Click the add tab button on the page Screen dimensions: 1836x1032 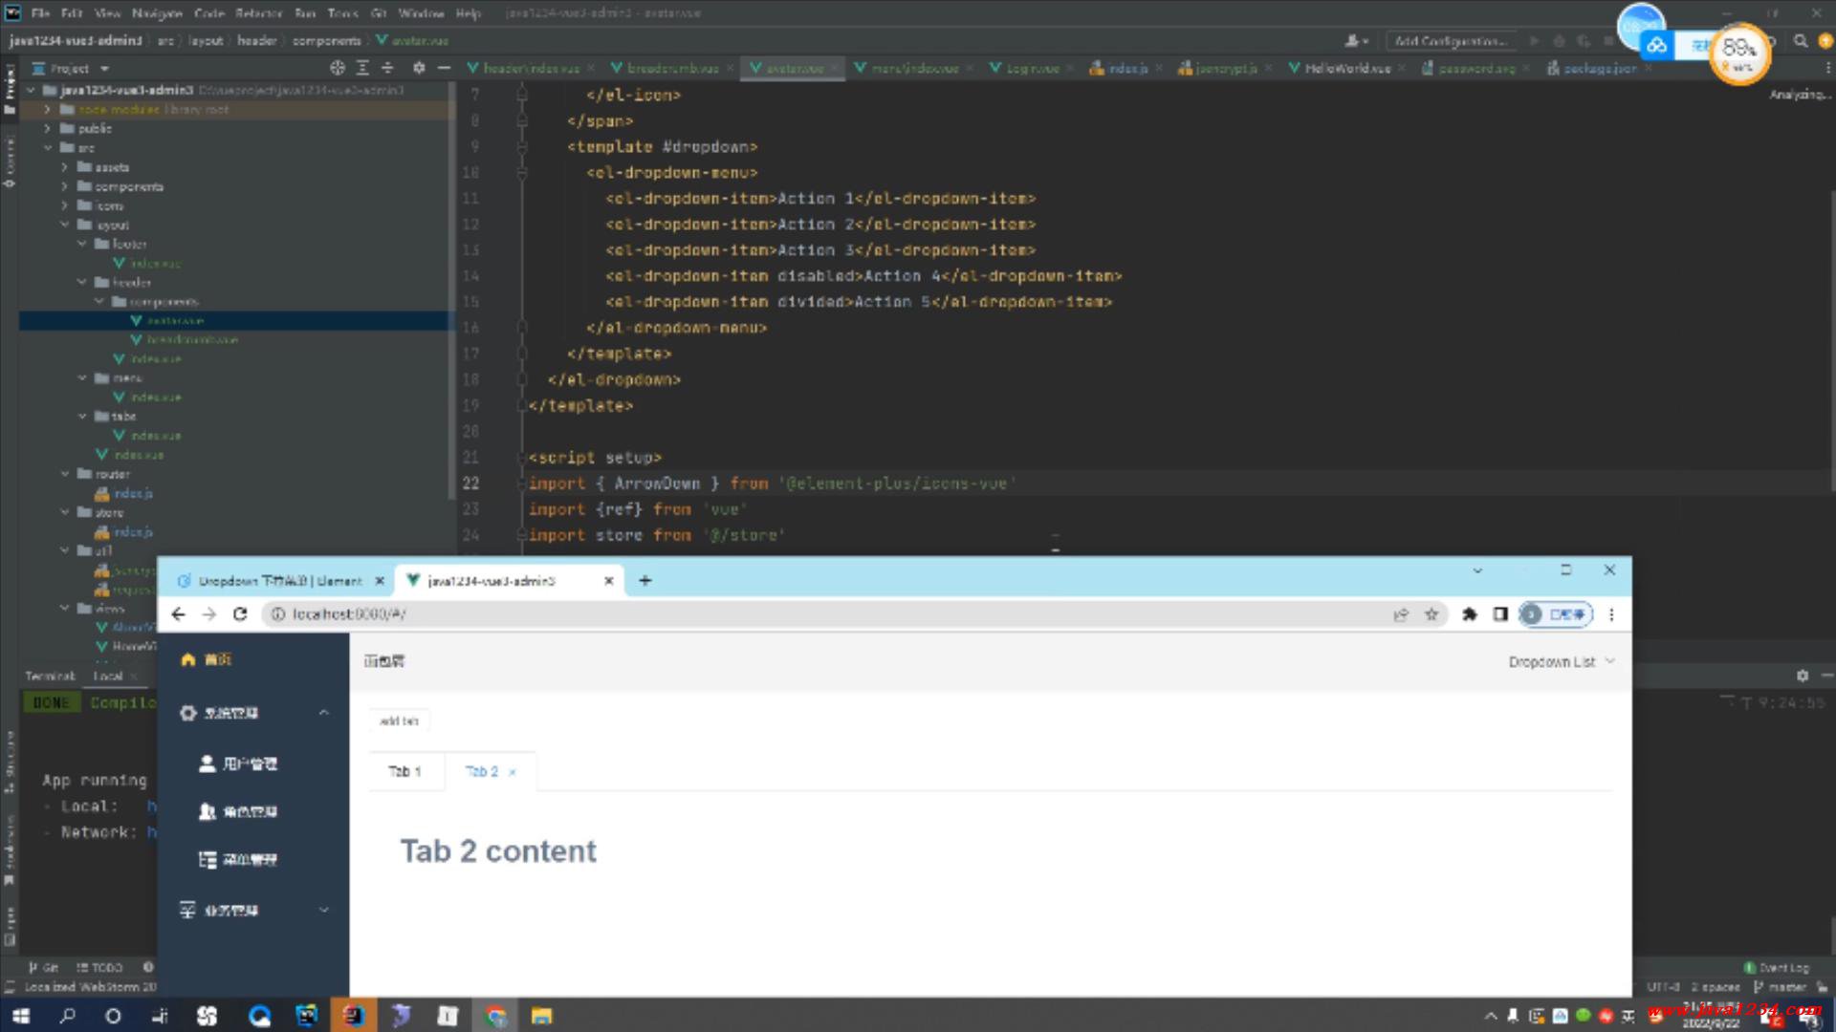399,720
